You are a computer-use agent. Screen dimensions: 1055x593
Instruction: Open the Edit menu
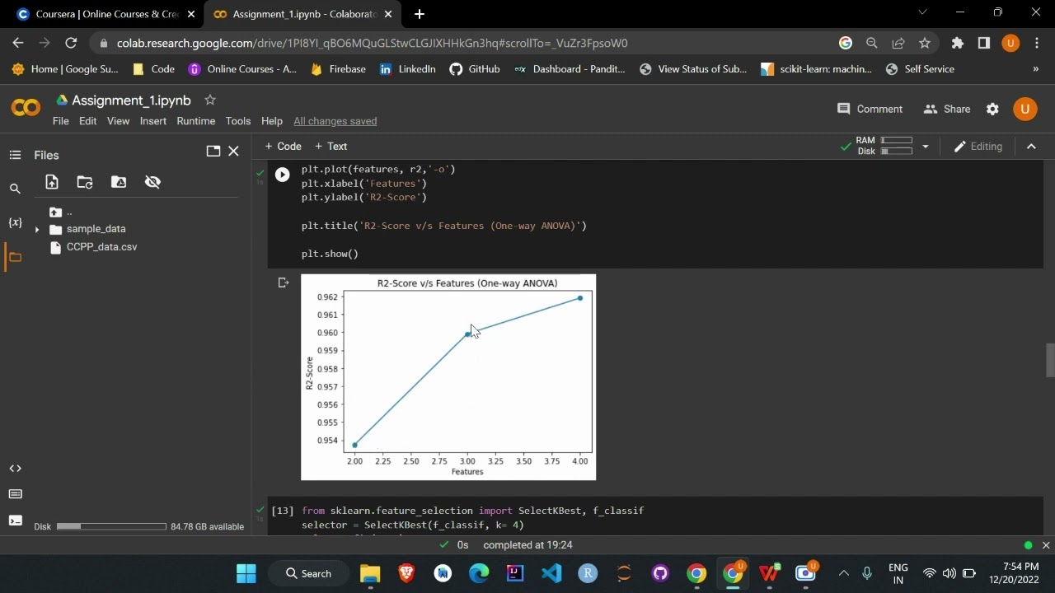click(x=88, y=121)
